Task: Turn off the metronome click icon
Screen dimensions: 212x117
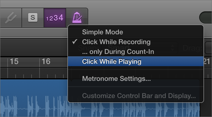Action: pos(77,17)
